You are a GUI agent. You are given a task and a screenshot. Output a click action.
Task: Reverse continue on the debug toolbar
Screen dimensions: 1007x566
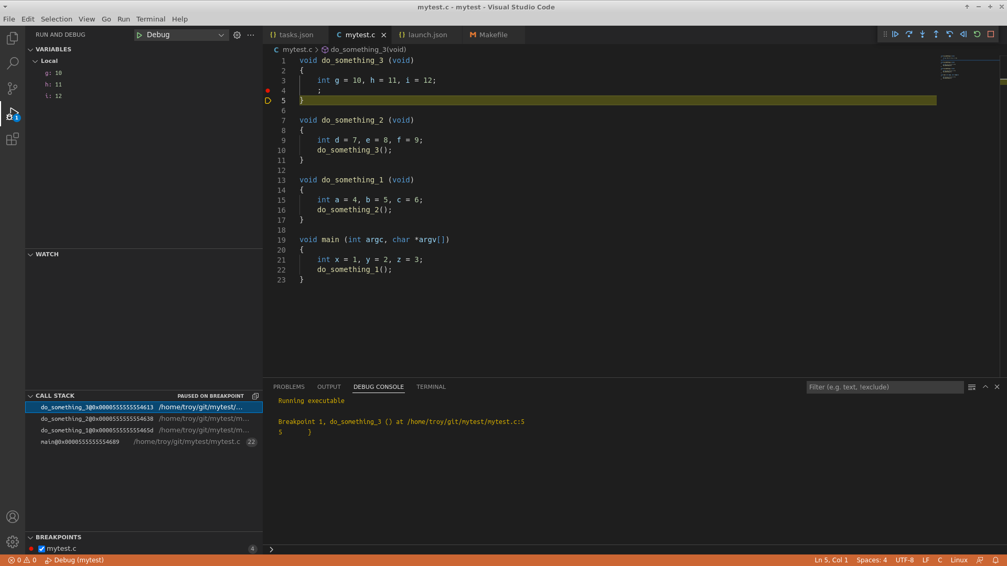(963, 34)
